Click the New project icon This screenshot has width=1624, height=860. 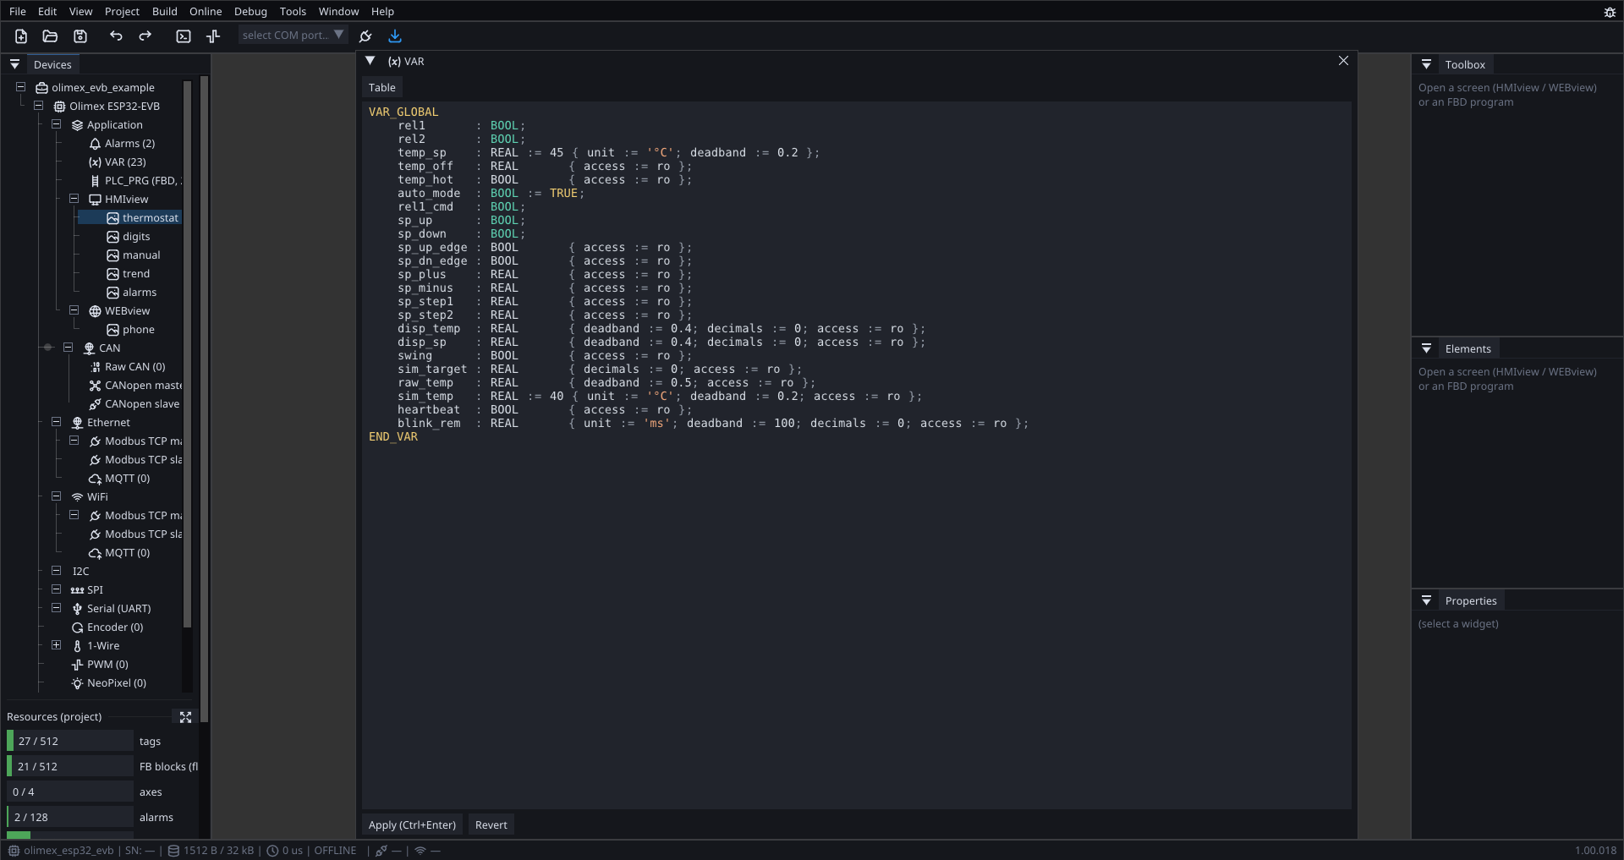[x=21, y=36]
